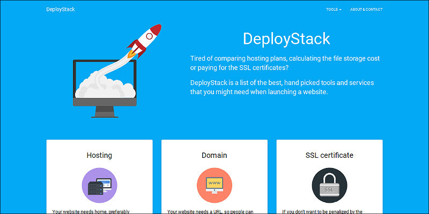
Task: Go to About & Contact page
Action: coord(366,9)
